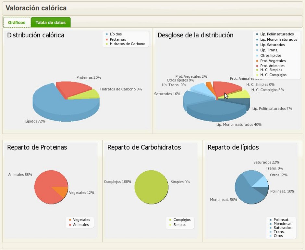
Task: Select the green Complejos carbohydrate pie
Action: coord(151,187)
